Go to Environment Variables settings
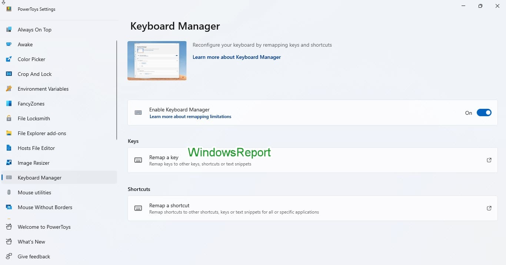This screenshot has height=265, width=506. (x=59, y=89)
